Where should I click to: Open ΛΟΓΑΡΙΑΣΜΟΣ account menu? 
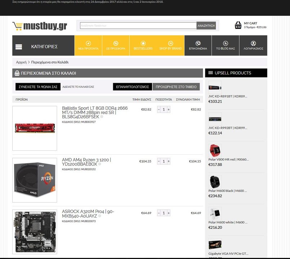253,45
